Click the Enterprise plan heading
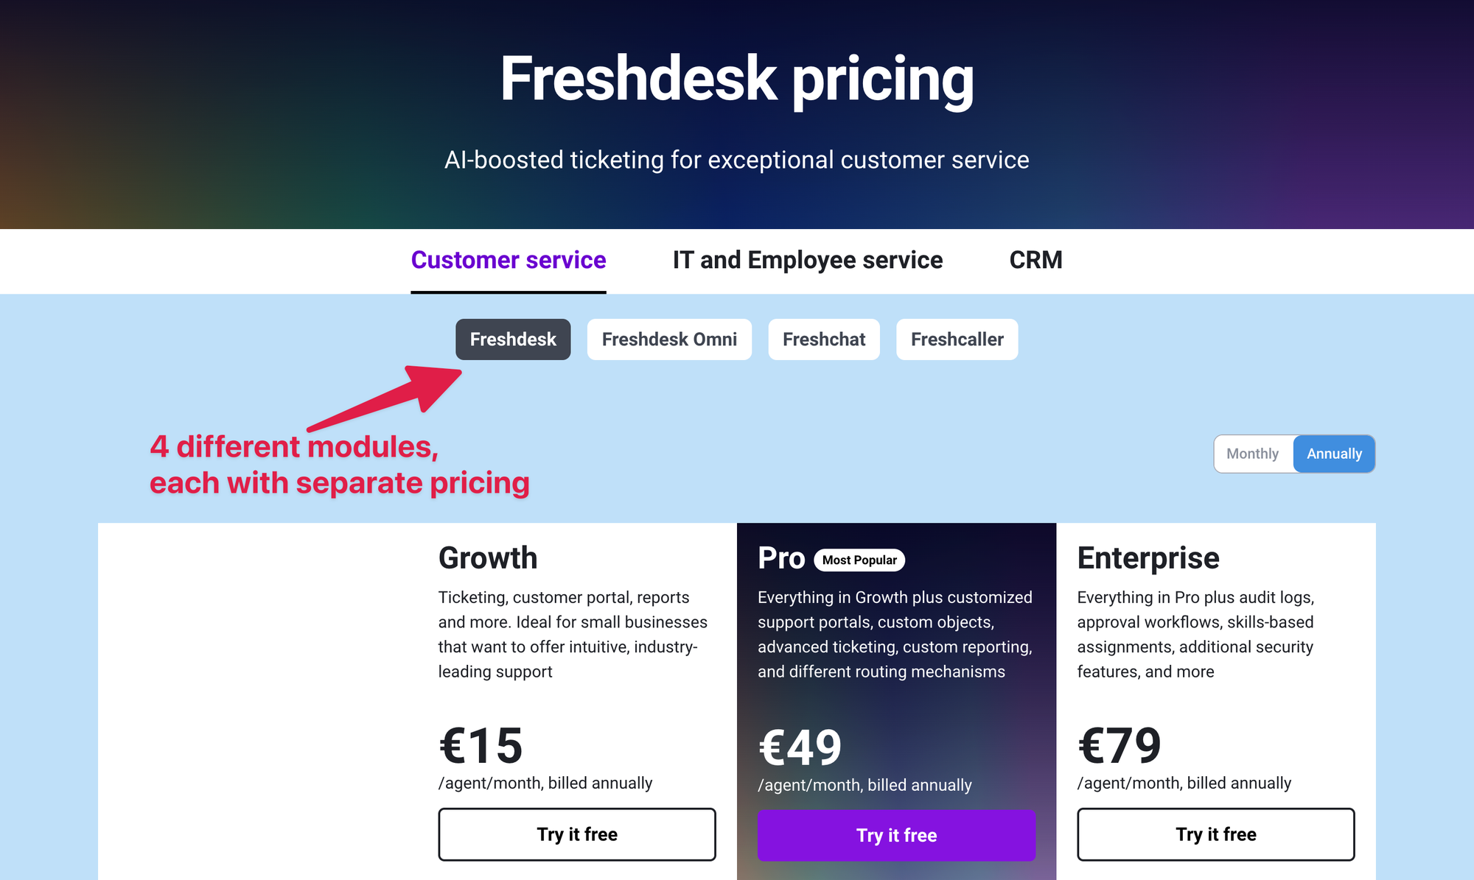Viewport: 1474px width, 880px height. (1148, 557)
